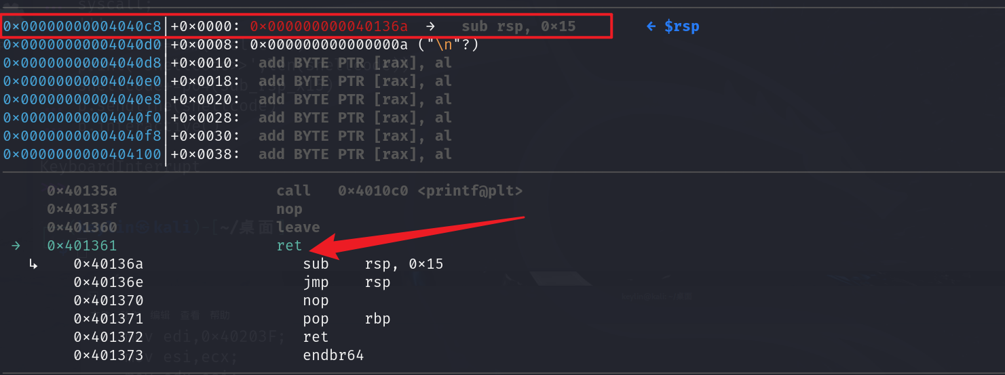Click the dereference arrow after 0x000000000040136a
Screen dimensions: 1005x375
pyautogui.click(x=431, y=27)
